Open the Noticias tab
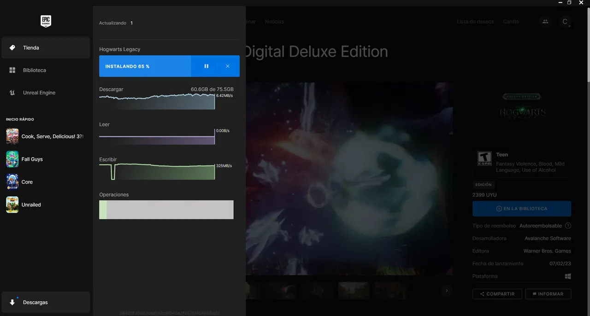The width and height of the screenshot is (590, 316). pos(274,22)
